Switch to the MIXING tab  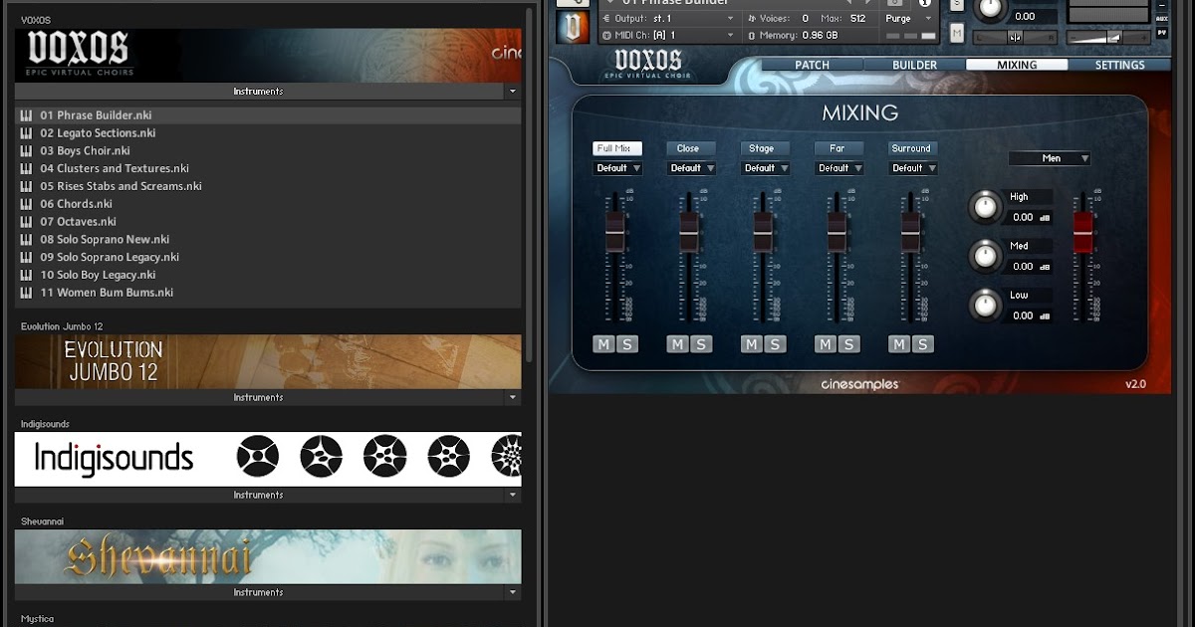click(1017, 65)
